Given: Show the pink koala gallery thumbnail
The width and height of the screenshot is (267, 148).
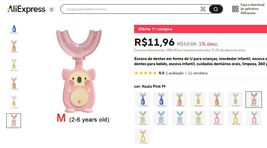Looking at the screenshot, I should [x=14, y=121].
